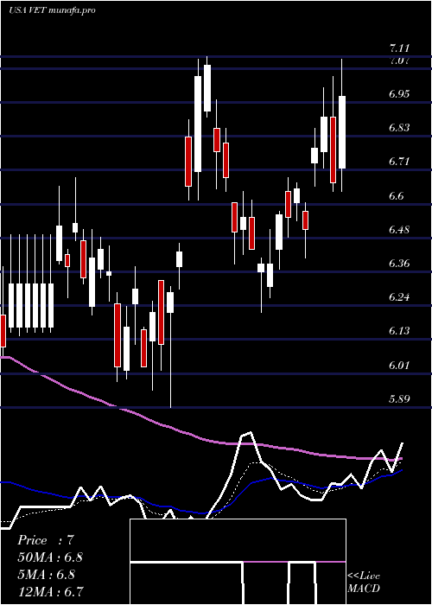
Task: Select the 6.01 price axis label
Action: [399, 365]
